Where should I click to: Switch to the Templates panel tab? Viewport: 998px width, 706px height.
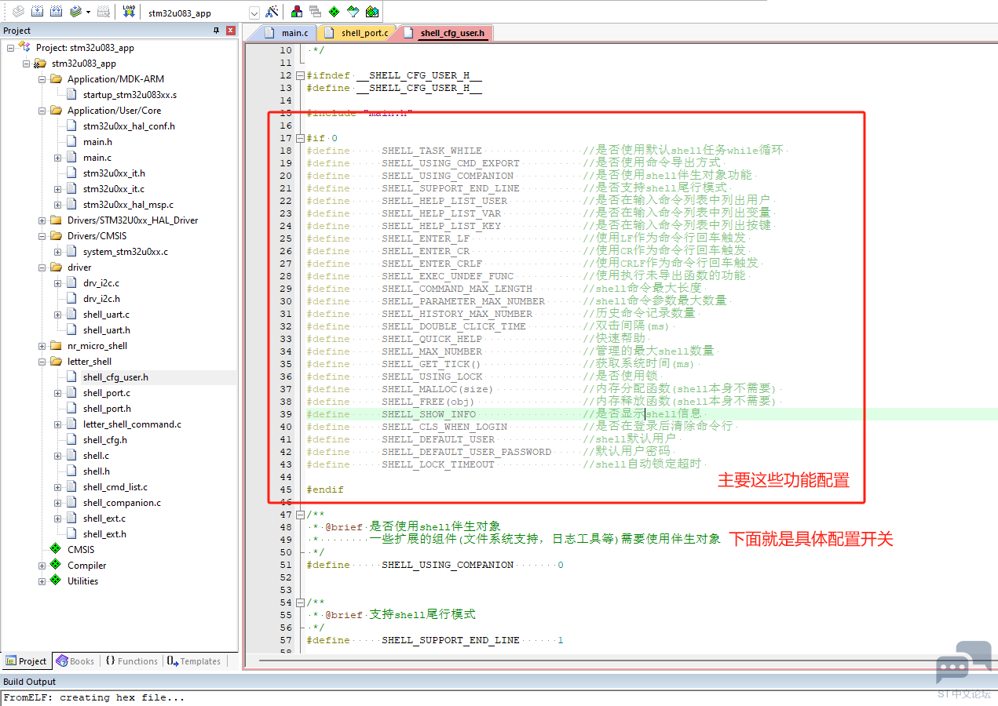[x=194, y=661]
